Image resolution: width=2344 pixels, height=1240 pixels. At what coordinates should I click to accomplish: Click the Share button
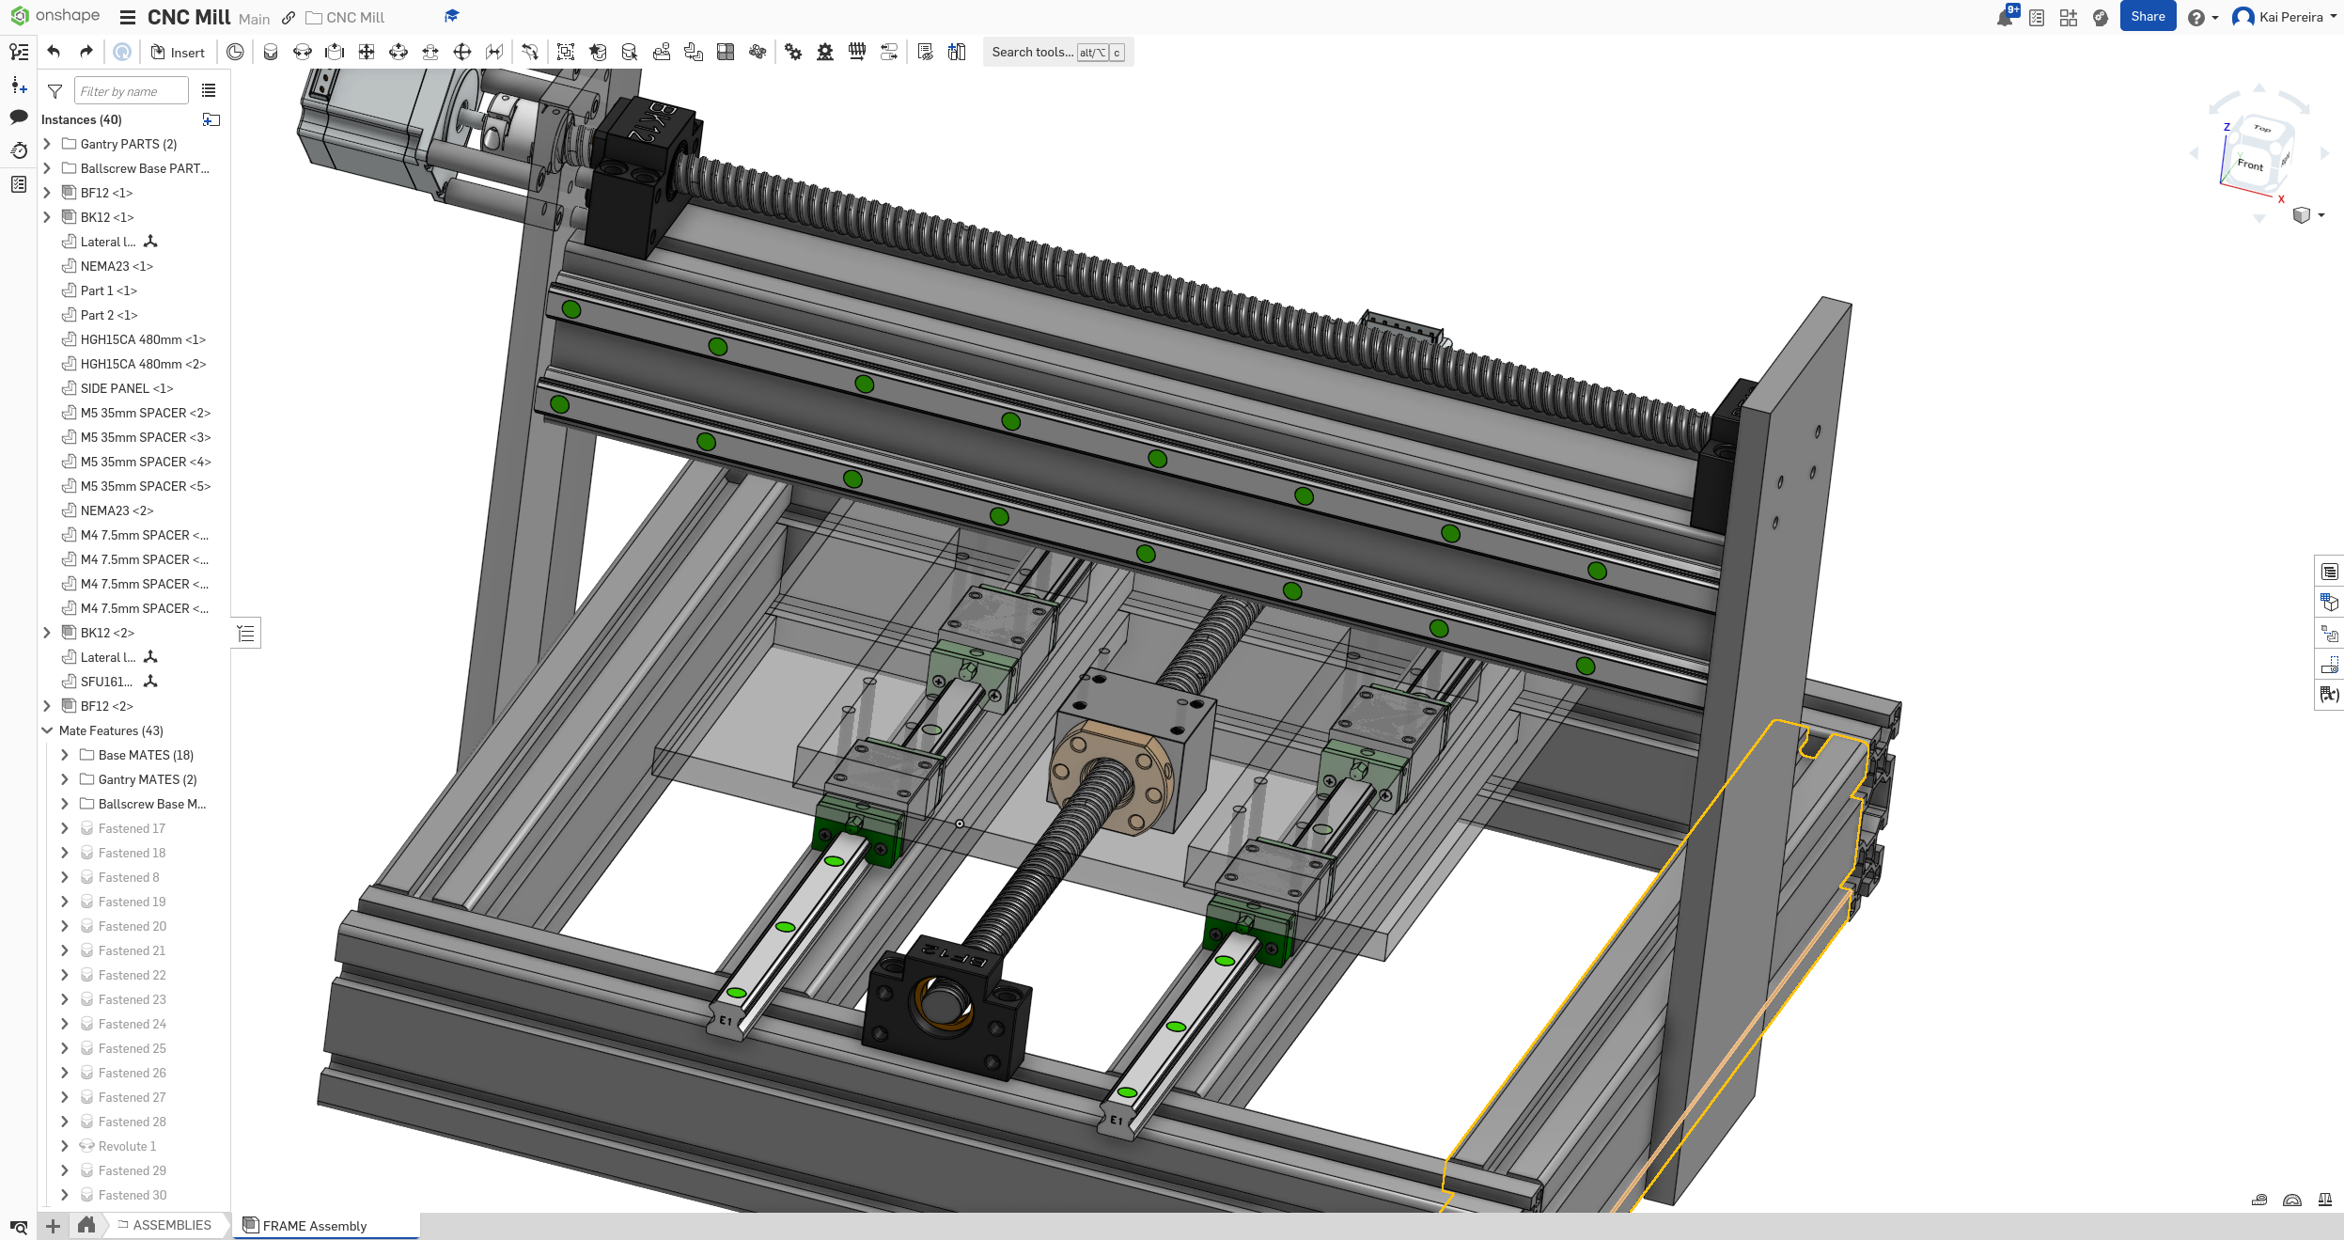(2147, 16)
